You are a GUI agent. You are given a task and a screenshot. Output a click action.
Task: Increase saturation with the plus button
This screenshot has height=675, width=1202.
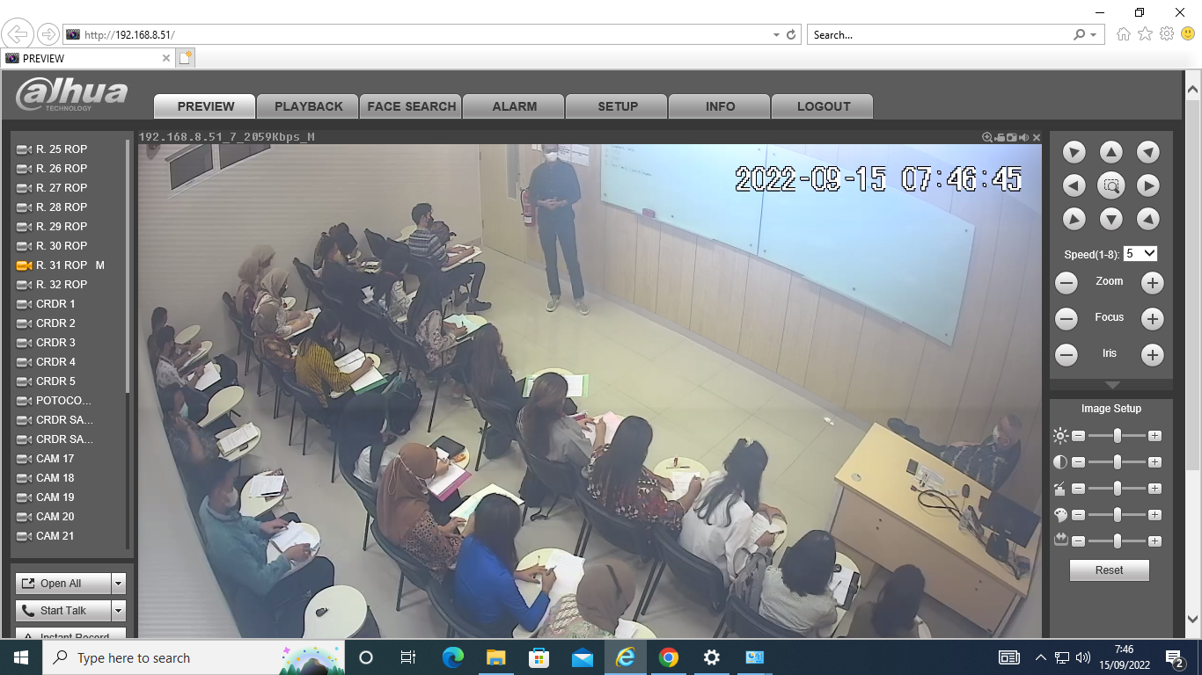coord(1155,515)
